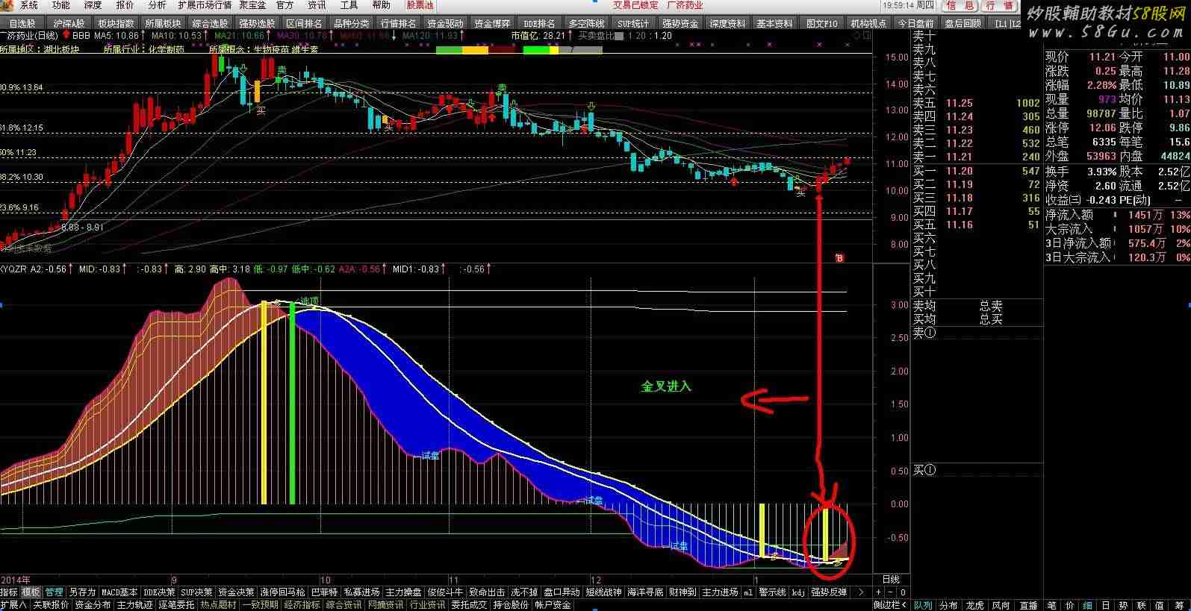Select the 队列 side tab
1191x611 pixels.
click(924, 605)
